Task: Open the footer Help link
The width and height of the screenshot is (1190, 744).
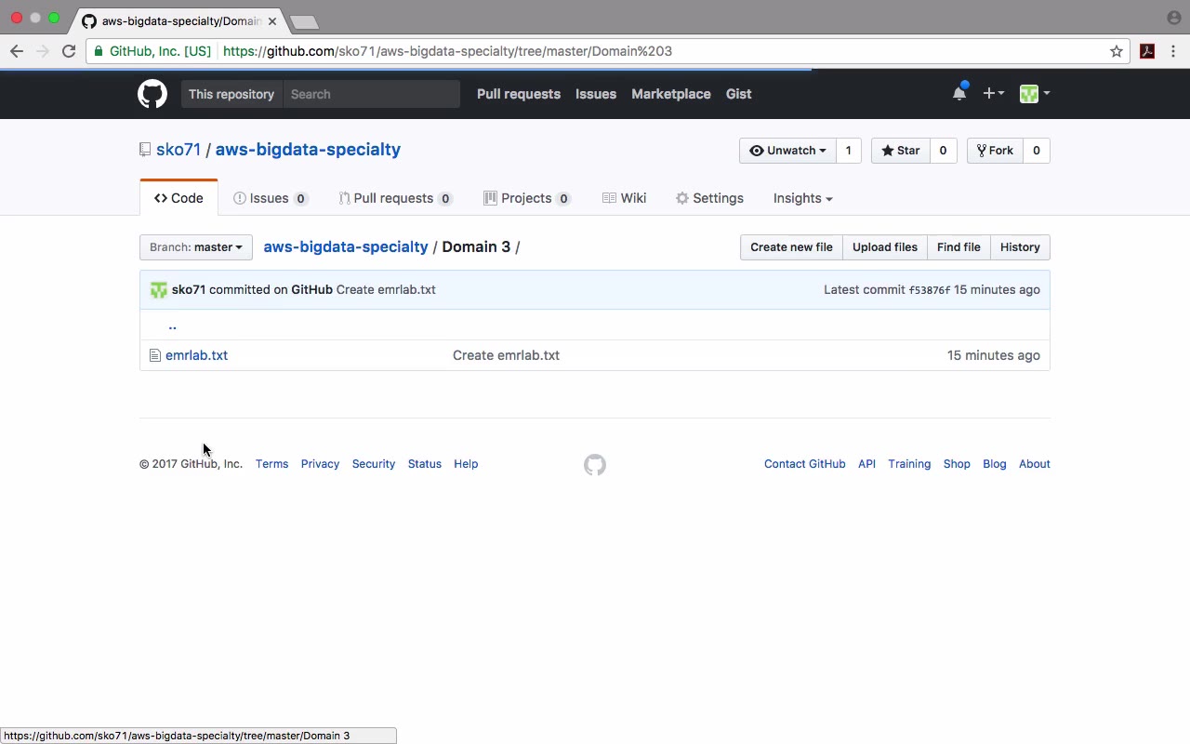Action: (466, 464)
